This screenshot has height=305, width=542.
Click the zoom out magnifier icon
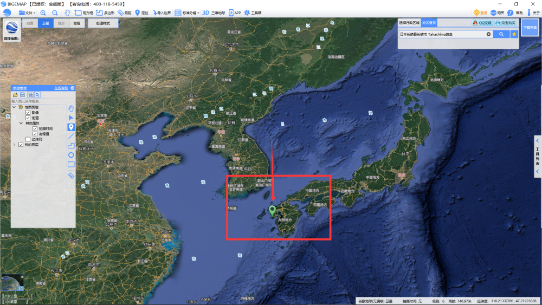click(55, 13)
